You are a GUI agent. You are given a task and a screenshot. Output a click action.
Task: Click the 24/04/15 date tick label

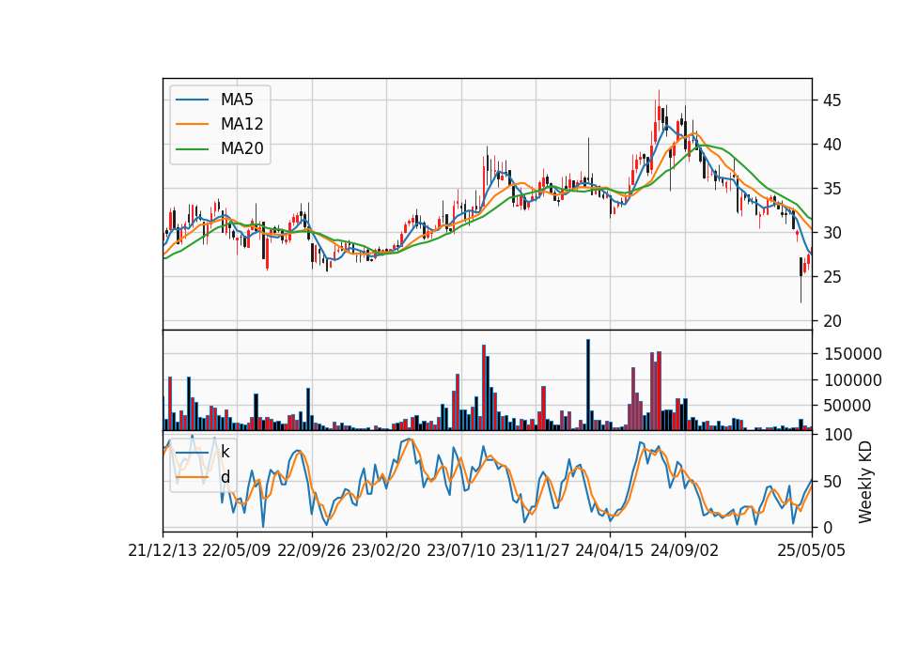[610, 550]
